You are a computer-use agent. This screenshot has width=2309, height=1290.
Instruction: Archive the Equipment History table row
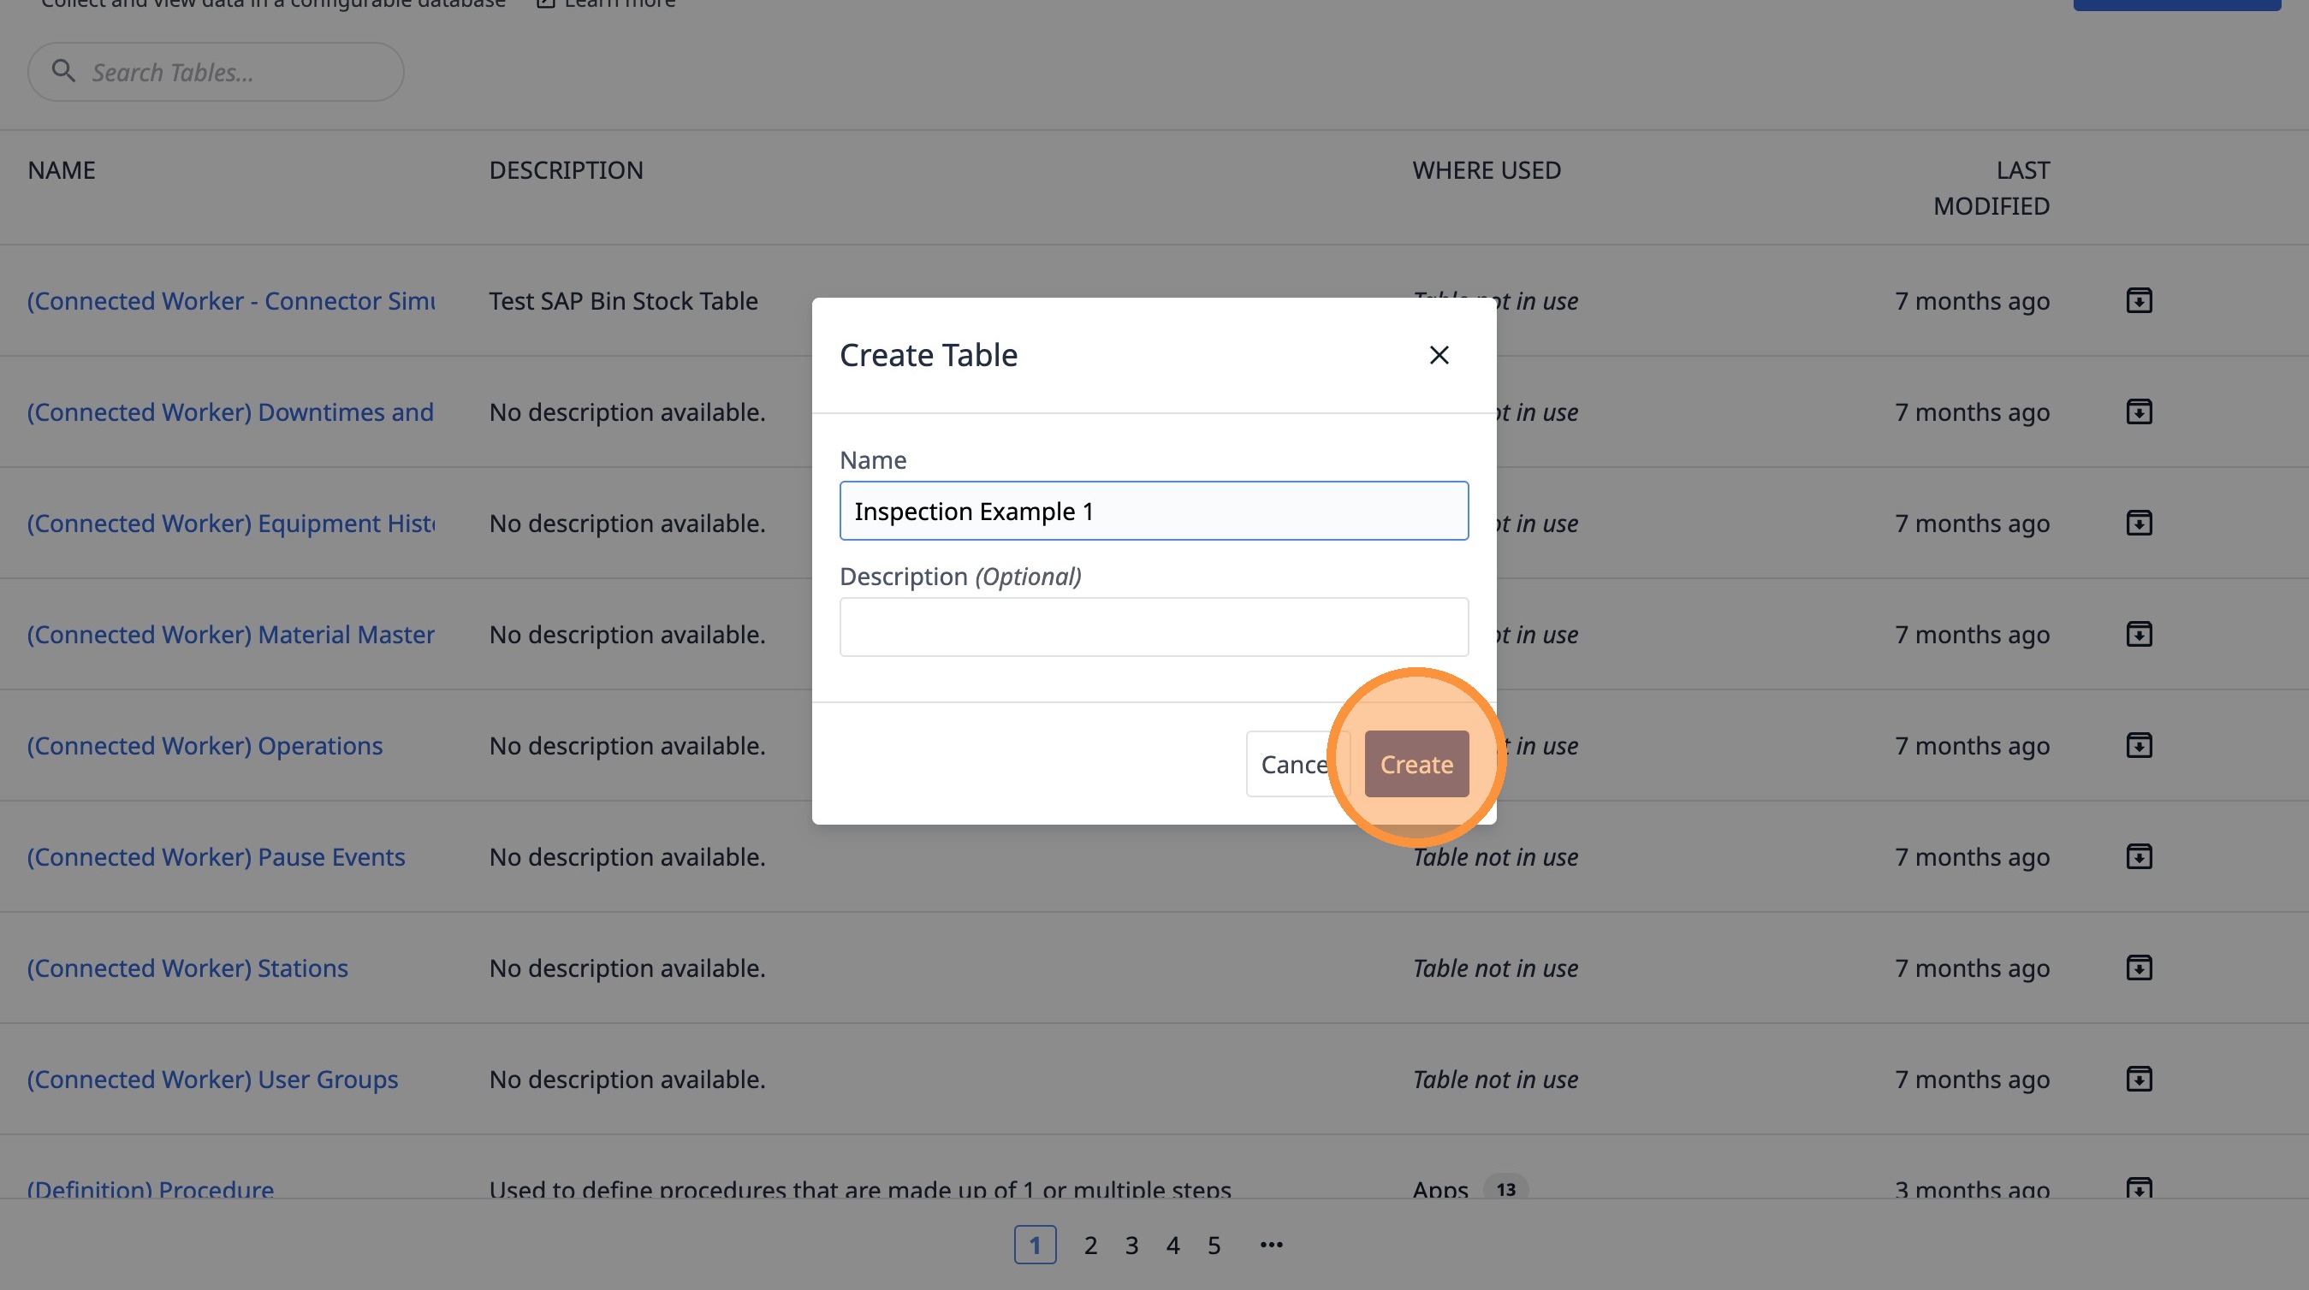pos(2139,524)
